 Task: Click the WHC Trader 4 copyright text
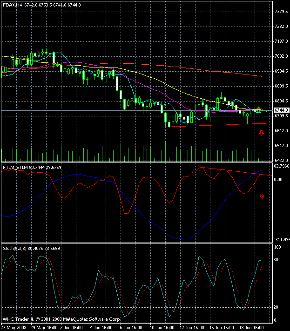point(62,319)
